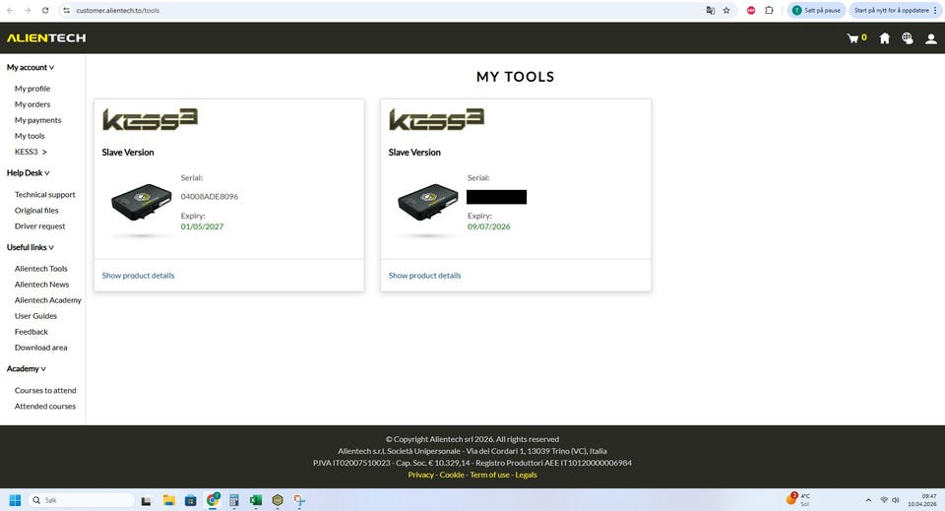Open Chrome's three-dot menu

click(935, 10)
